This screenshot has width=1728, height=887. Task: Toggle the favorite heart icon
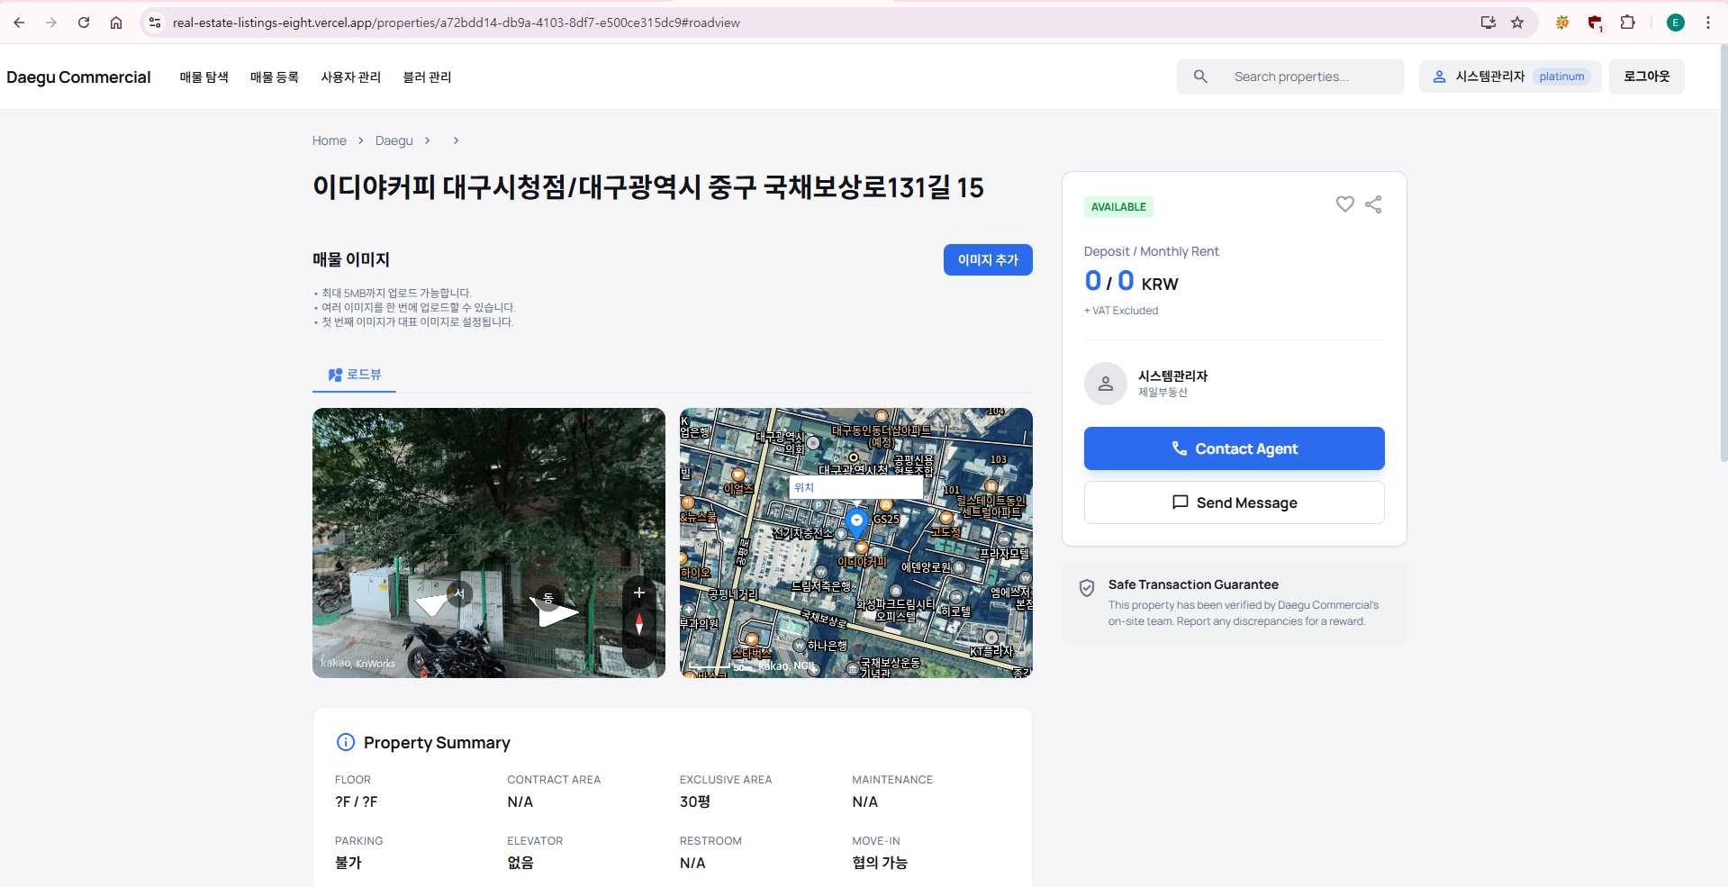1344,204
